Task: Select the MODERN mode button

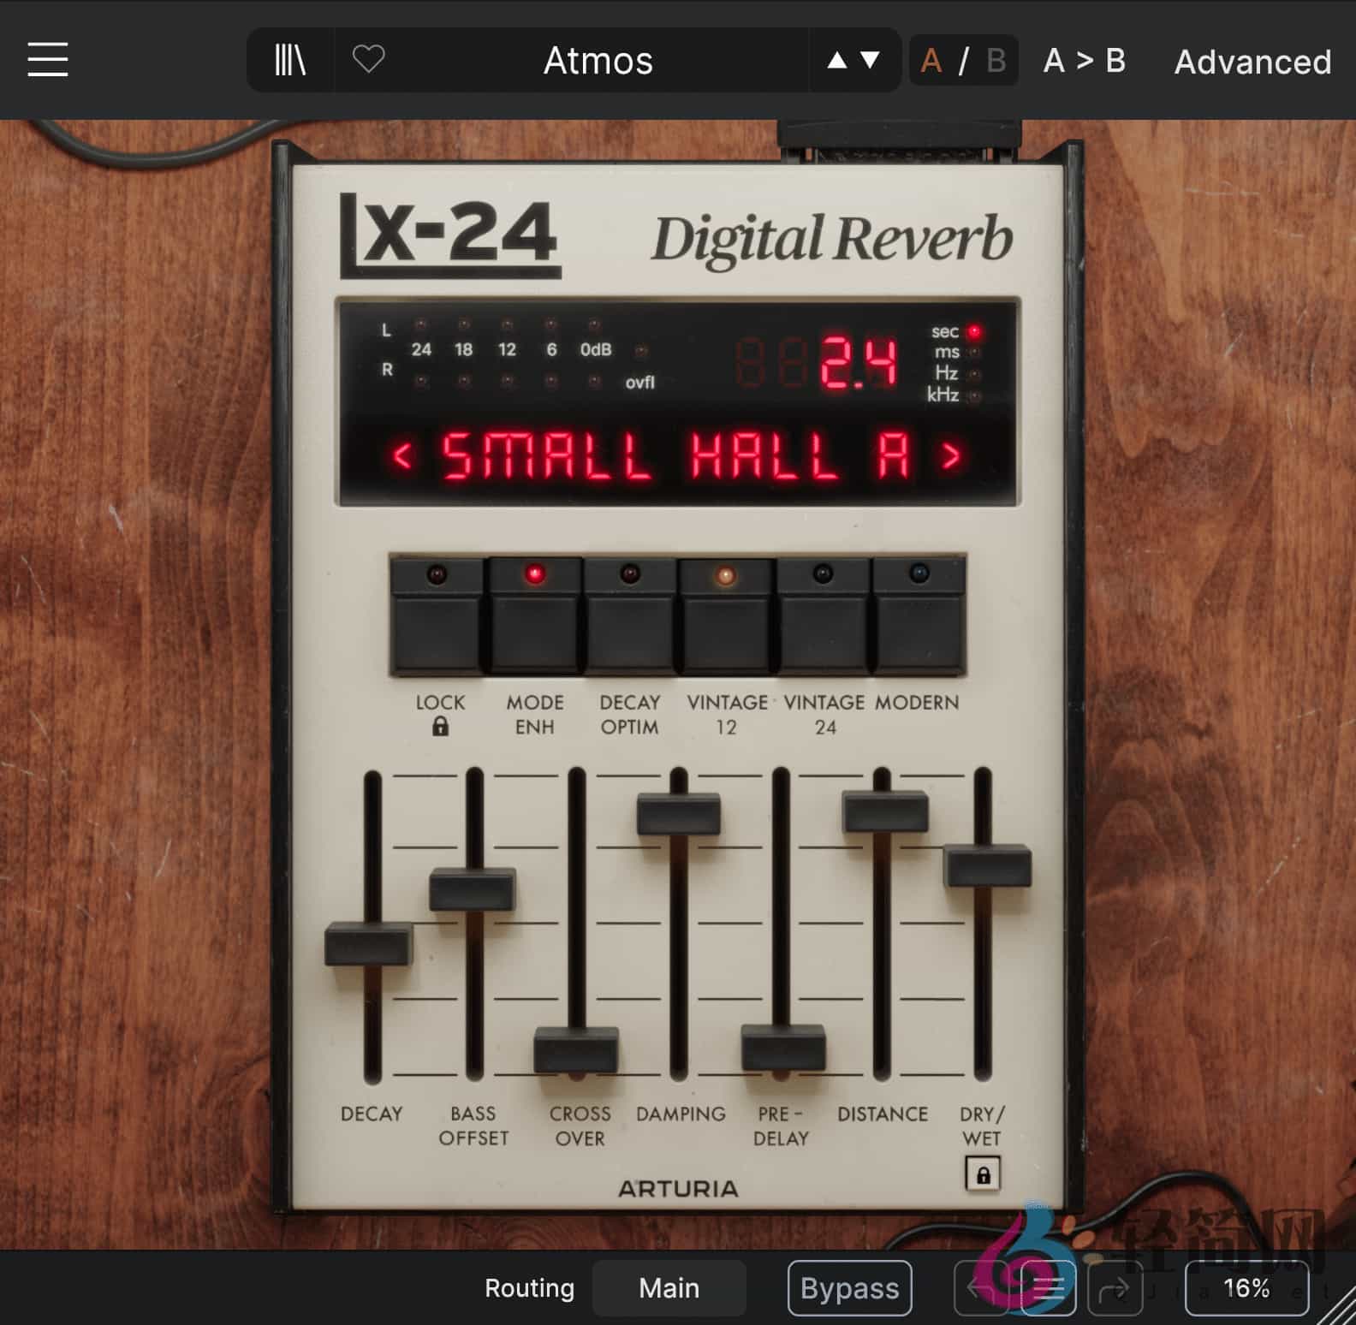Action: click(x=919, y=616)
